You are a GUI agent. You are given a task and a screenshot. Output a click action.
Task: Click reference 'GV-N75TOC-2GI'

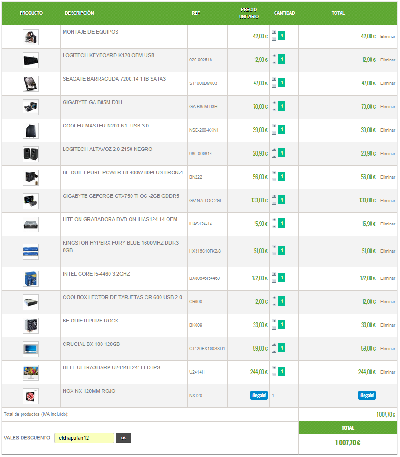click(205, 201)
